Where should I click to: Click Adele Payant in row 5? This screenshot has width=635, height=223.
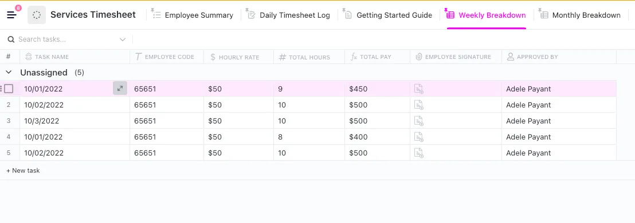pyautogui.click(x=528, y=153)
